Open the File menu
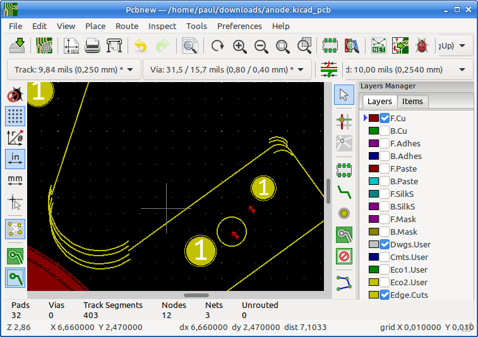 pyautogui.click(x=16, y=27)
